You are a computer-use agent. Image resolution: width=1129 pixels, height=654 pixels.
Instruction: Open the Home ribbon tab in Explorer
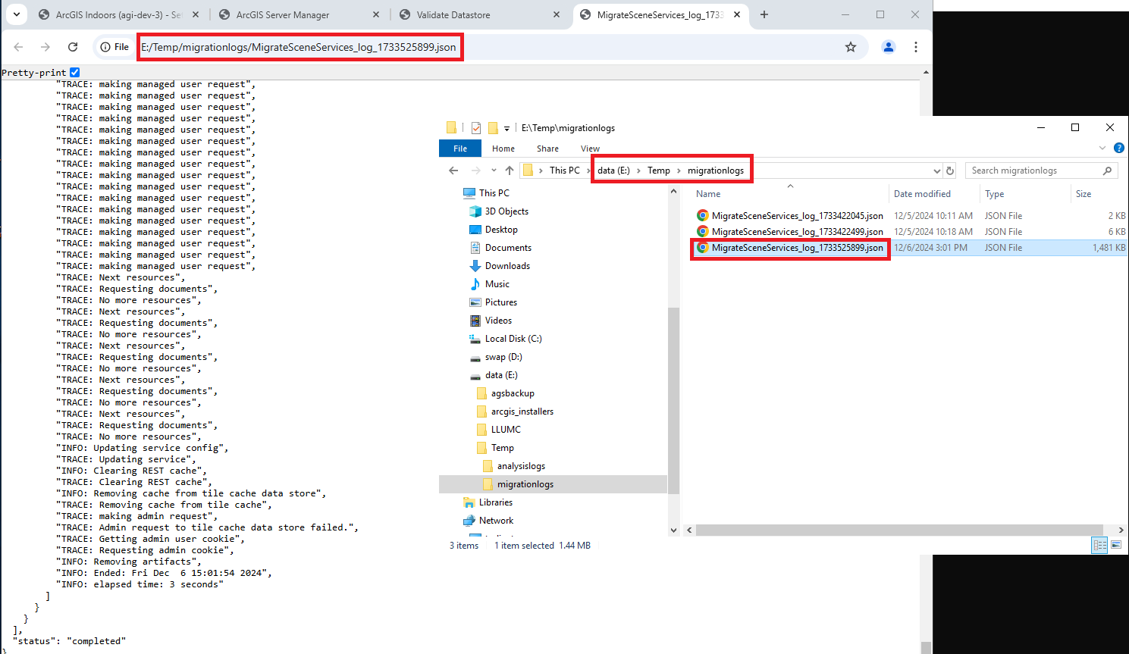click(x=503, y=149)
